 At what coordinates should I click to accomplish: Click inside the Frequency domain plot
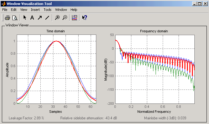(155, 69)
